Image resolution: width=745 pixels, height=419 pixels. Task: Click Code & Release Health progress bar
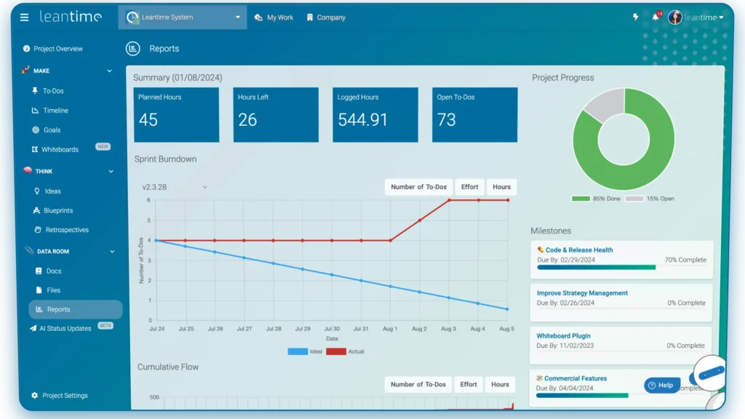(x=597, y=268)
